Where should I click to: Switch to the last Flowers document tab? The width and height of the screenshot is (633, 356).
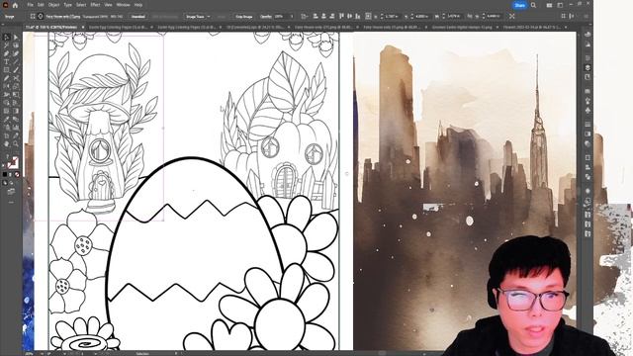[531, 27]
